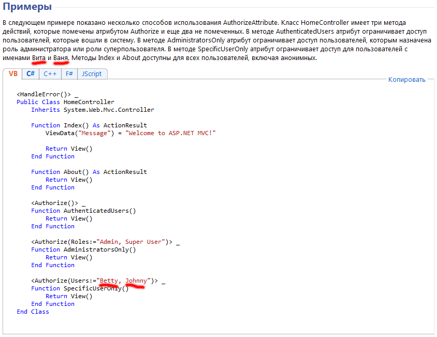Click the AdministratorsOnly function name in code
This screenshot has height=337, width=437.
[99, 250]
